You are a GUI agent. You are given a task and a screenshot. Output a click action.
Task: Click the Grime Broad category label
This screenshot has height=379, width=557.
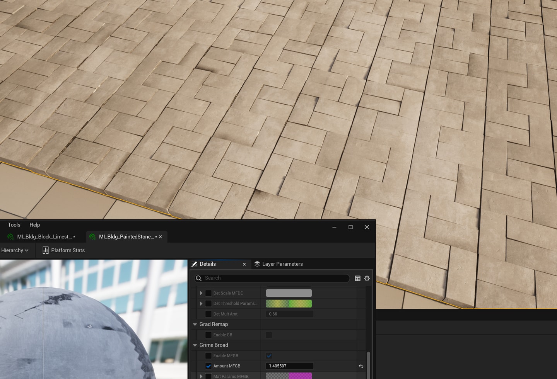(214, 345)
